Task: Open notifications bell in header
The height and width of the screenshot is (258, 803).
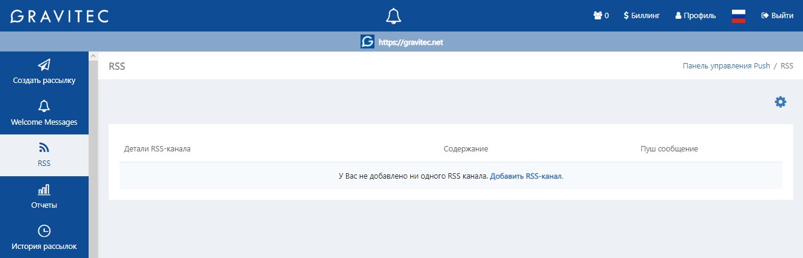Action: coord(394,16)
